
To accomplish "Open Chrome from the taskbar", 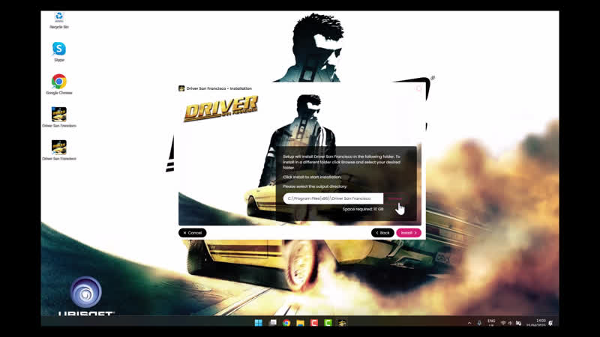I will click(286, 323).
